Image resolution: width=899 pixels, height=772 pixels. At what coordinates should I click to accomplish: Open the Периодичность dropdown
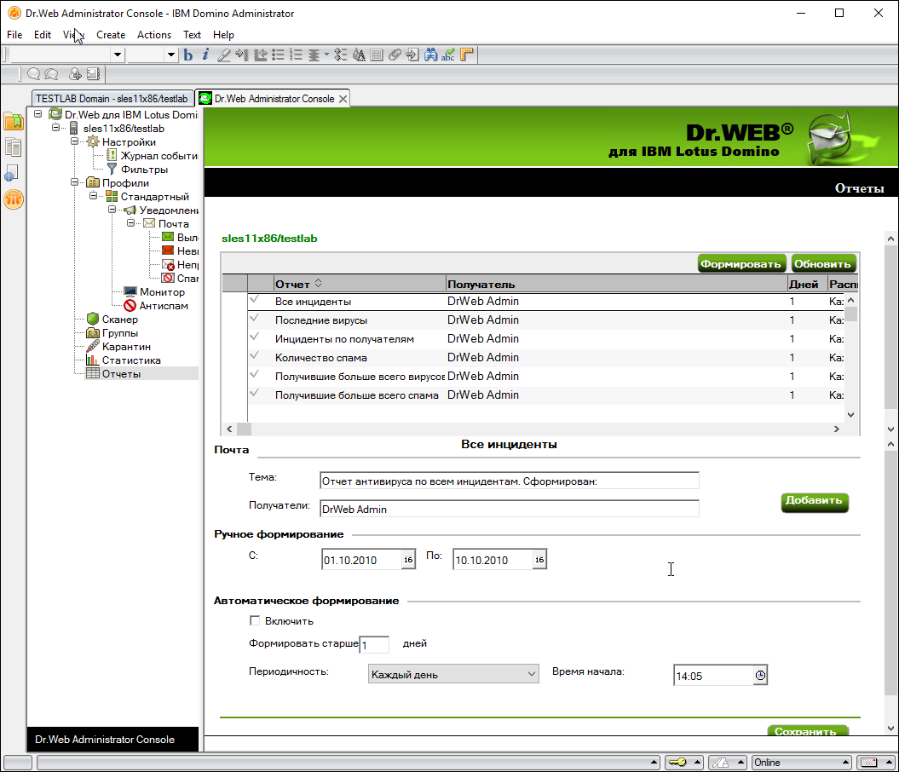(x=453, y=674)
